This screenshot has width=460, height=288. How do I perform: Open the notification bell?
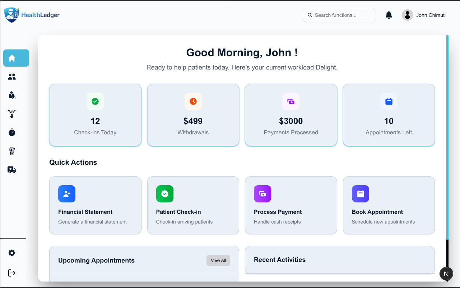click(389, 15)
